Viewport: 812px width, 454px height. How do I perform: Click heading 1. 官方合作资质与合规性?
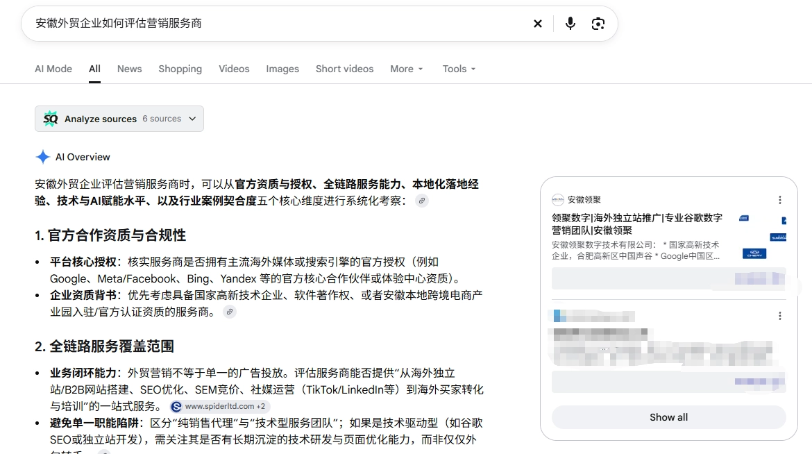point(110,235)
